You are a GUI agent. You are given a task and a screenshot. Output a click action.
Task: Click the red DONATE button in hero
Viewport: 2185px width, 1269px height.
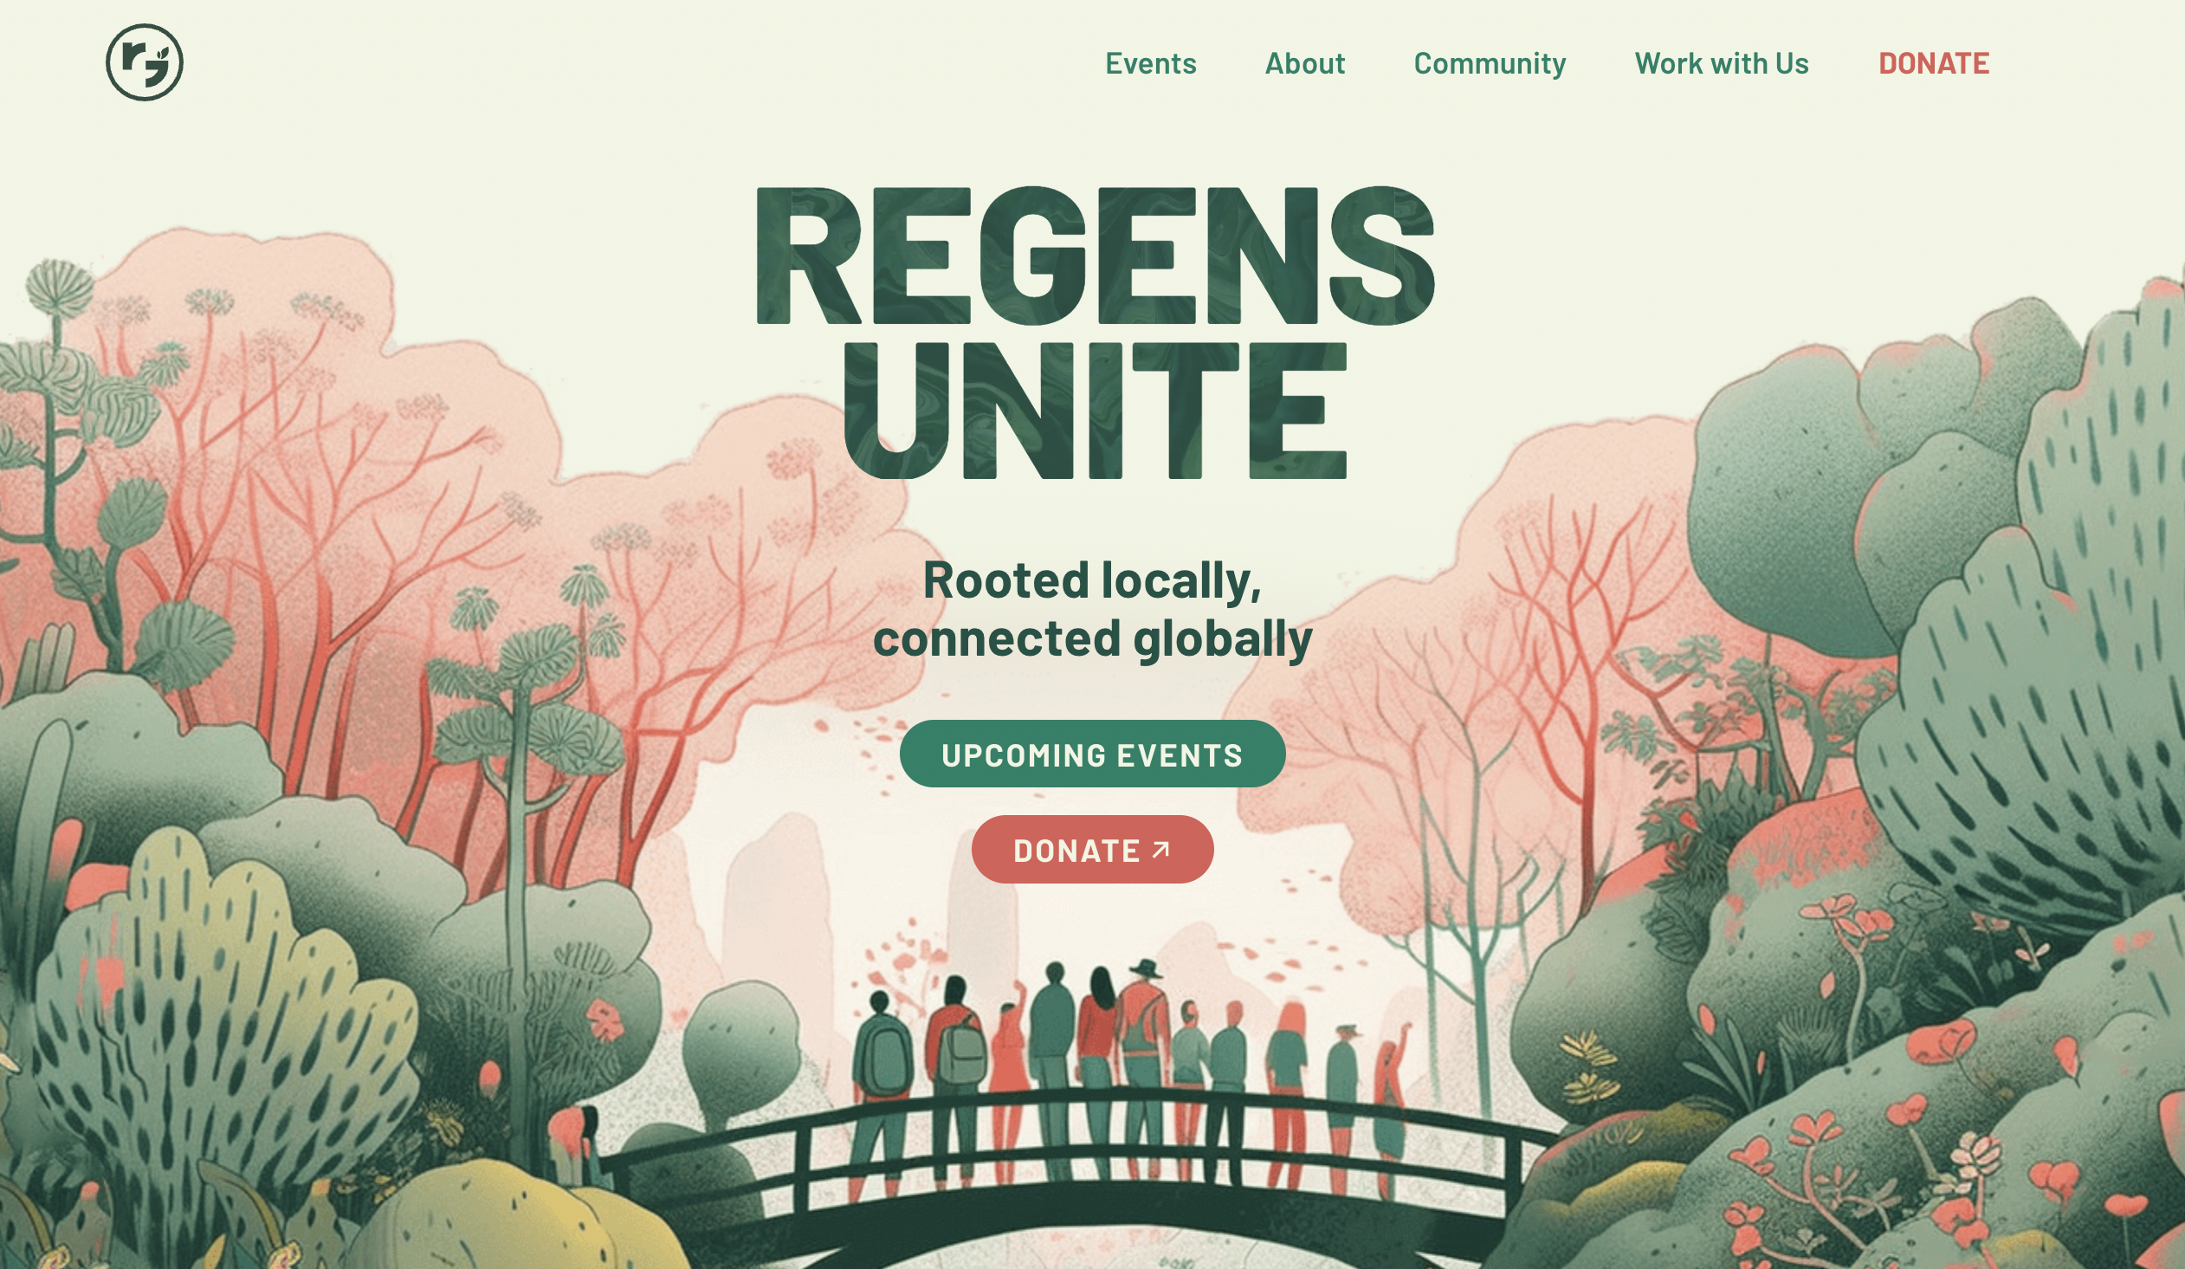pos(1093,849)
